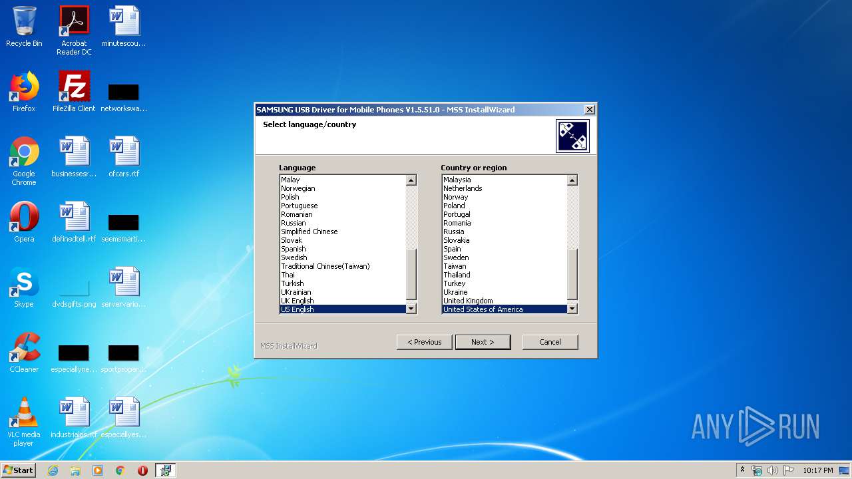852x479 pixels.
Task: Click the Country list scrollbar thumb
Action: tap(572, 274)
